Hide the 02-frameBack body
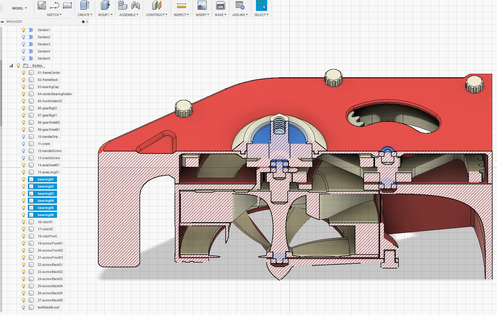This screenshot has height=315, width=497. coord(24,80)
